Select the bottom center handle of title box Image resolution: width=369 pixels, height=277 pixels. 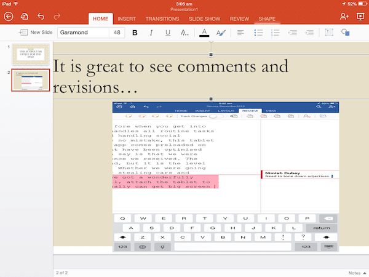pyautogui.click(x=211, y=99)
